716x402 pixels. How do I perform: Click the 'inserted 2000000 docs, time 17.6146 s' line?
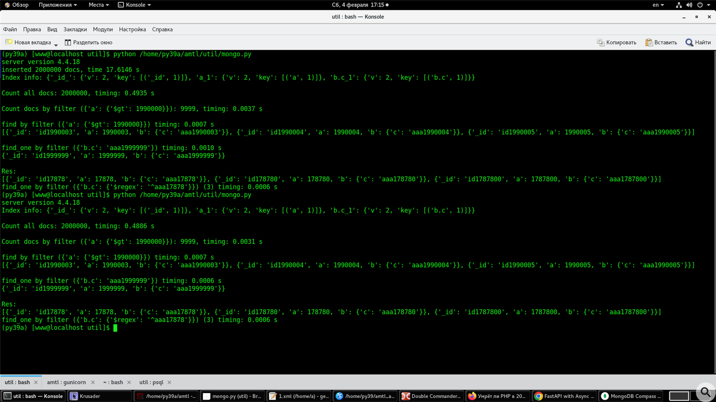(70, 70)
